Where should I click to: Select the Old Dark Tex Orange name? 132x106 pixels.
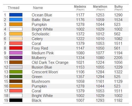[x=50, y=62]
